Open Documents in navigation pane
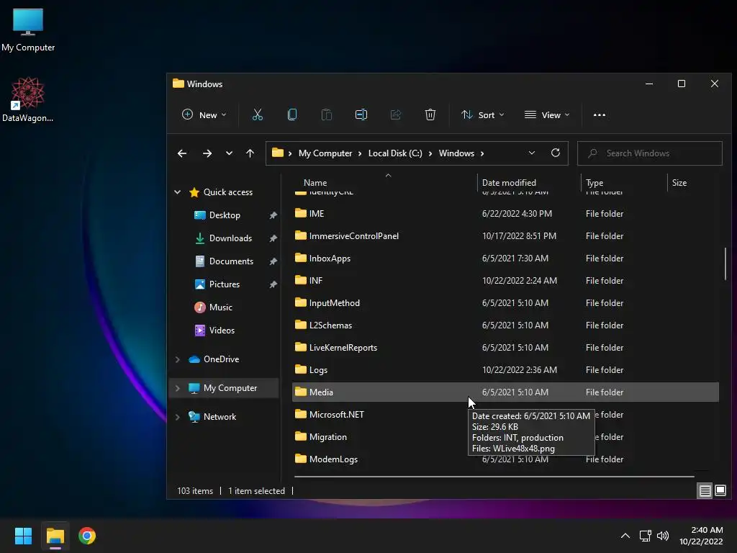Image resolution: width=737 pixels, height=553 pixels. 231,261
